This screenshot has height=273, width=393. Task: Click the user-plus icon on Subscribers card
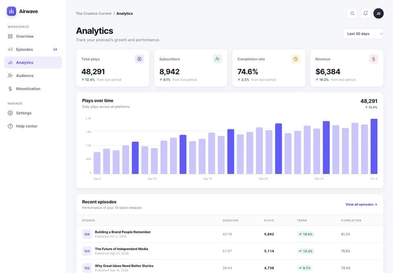click(x=217, y=59)
